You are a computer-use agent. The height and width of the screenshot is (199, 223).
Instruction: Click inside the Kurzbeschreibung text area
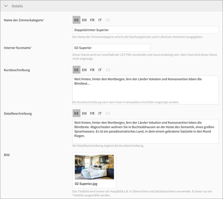tap(145, 92)
